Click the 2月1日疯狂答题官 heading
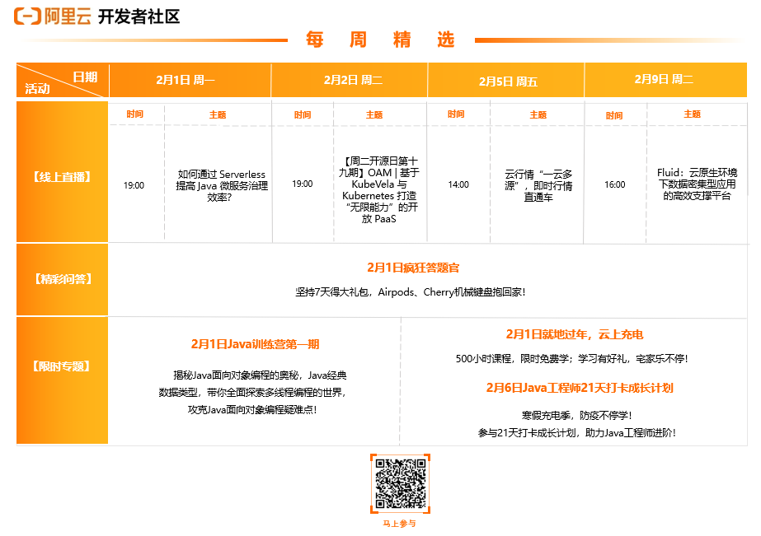This screenshot has width=761, height=536. [x=413, y=268]
